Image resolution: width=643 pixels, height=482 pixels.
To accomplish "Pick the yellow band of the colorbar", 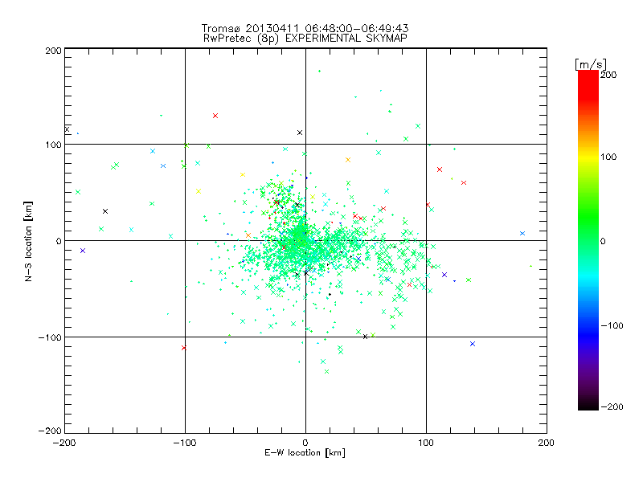I will [x=588, y=157].
